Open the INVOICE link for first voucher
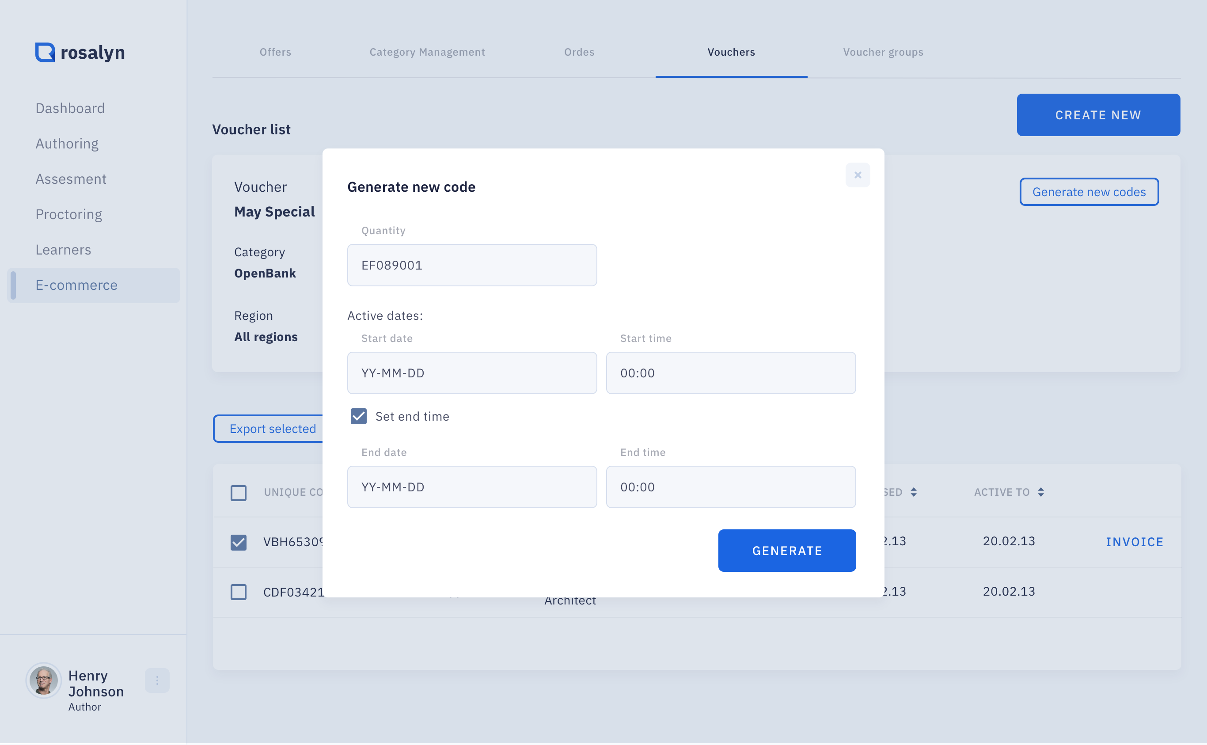1207x745 pixels. tap(1134, 542)
